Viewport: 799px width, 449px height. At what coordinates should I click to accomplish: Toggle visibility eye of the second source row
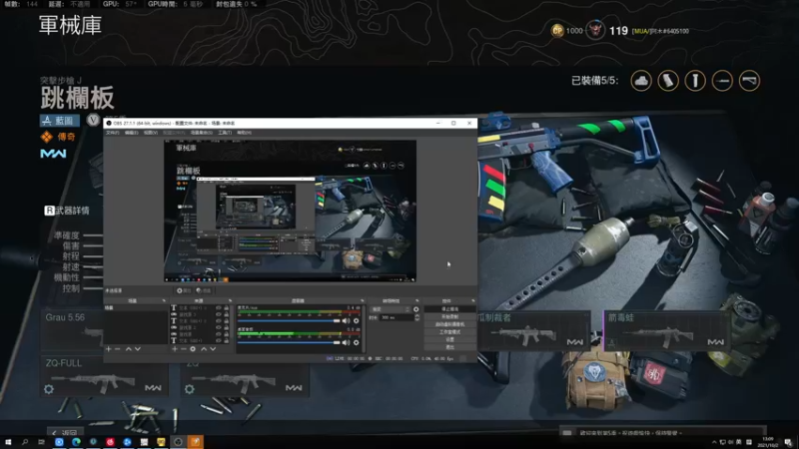[x=219, y=314]
